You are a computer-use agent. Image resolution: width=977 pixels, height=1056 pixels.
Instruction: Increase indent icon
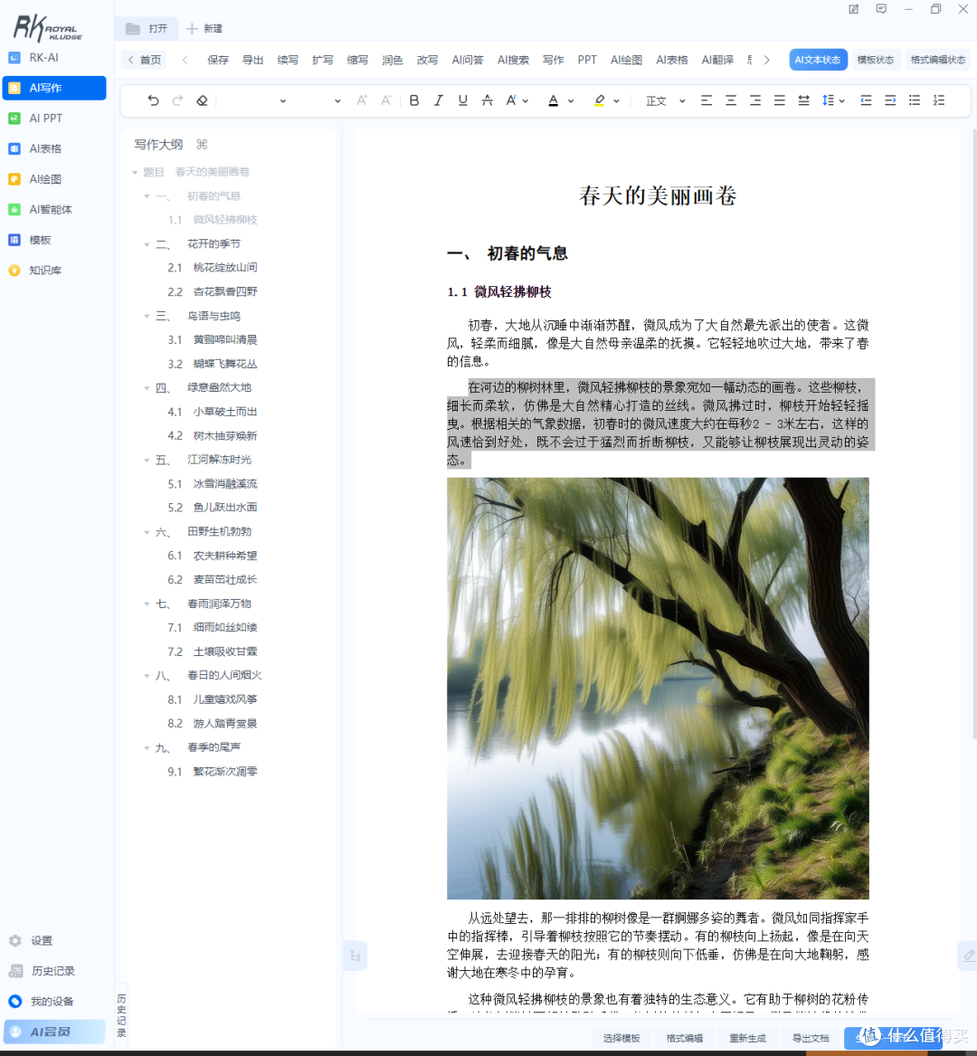[890, 100]
